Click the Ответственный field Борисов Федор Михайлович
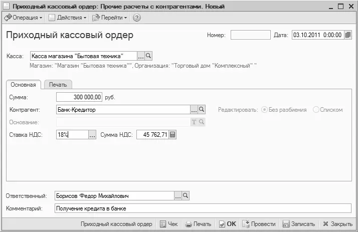This screenshot has width=358, height=232. tap(114, 196)
